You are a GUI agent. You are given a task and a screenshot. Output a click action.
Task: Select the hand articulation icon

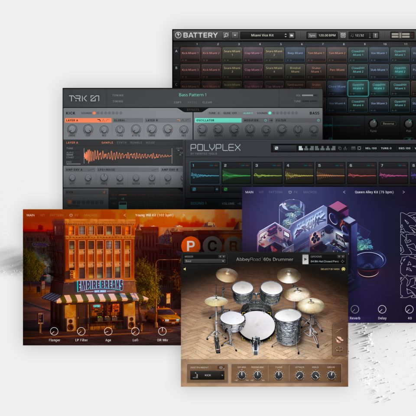tap(339, 340)
